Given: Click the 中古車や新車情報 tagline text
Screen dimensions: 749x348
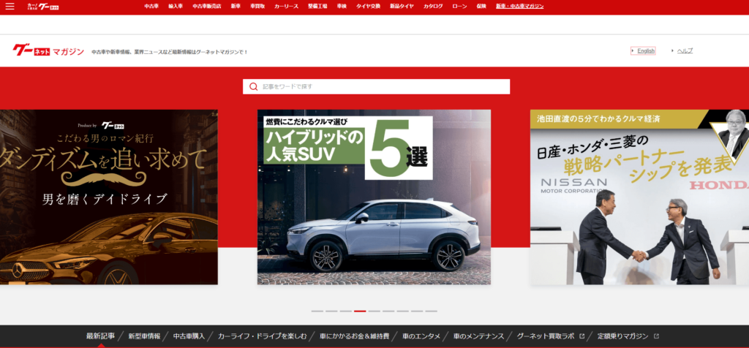Looking at the screenshot, I should [170, 52].
